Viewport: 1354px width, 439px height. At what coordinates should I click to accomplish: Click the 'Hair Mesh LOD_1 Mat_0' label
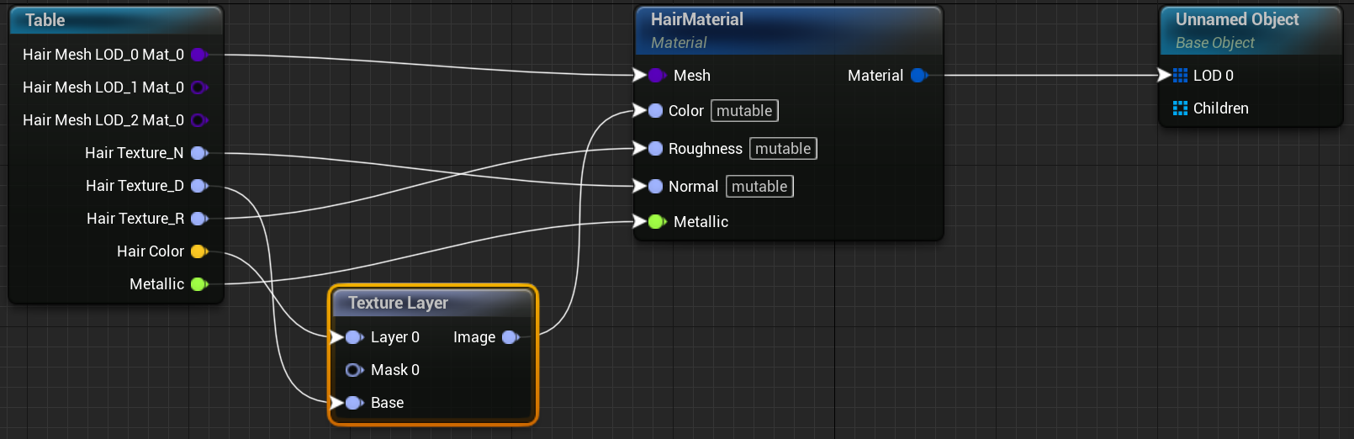(103, 87)
